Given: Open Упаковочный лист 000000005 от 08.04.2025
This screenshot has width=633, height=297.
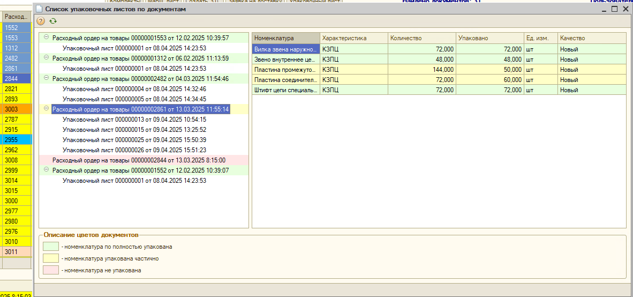Looking at the screenshot, I should 134,99.
